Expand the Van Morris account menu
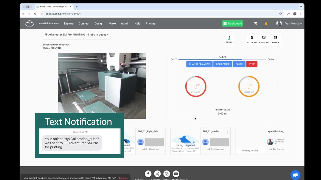 (x=293, y=23)
